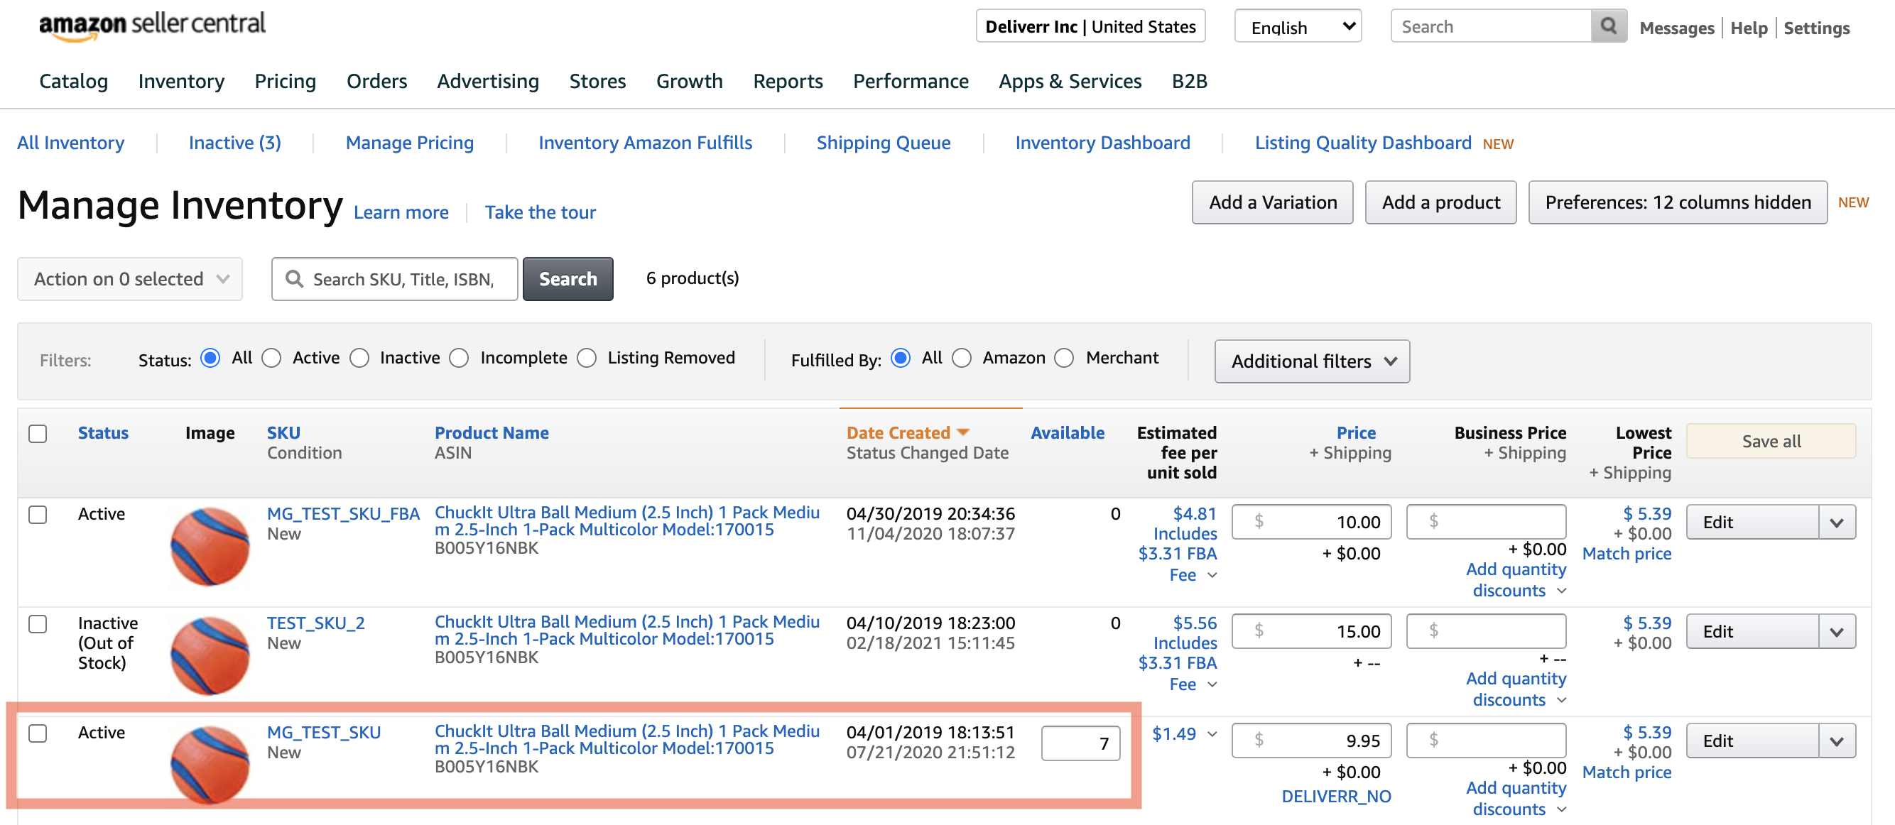Expand the $4.81 fee details chevron

pyautogui.click(x=1212, y=575)
